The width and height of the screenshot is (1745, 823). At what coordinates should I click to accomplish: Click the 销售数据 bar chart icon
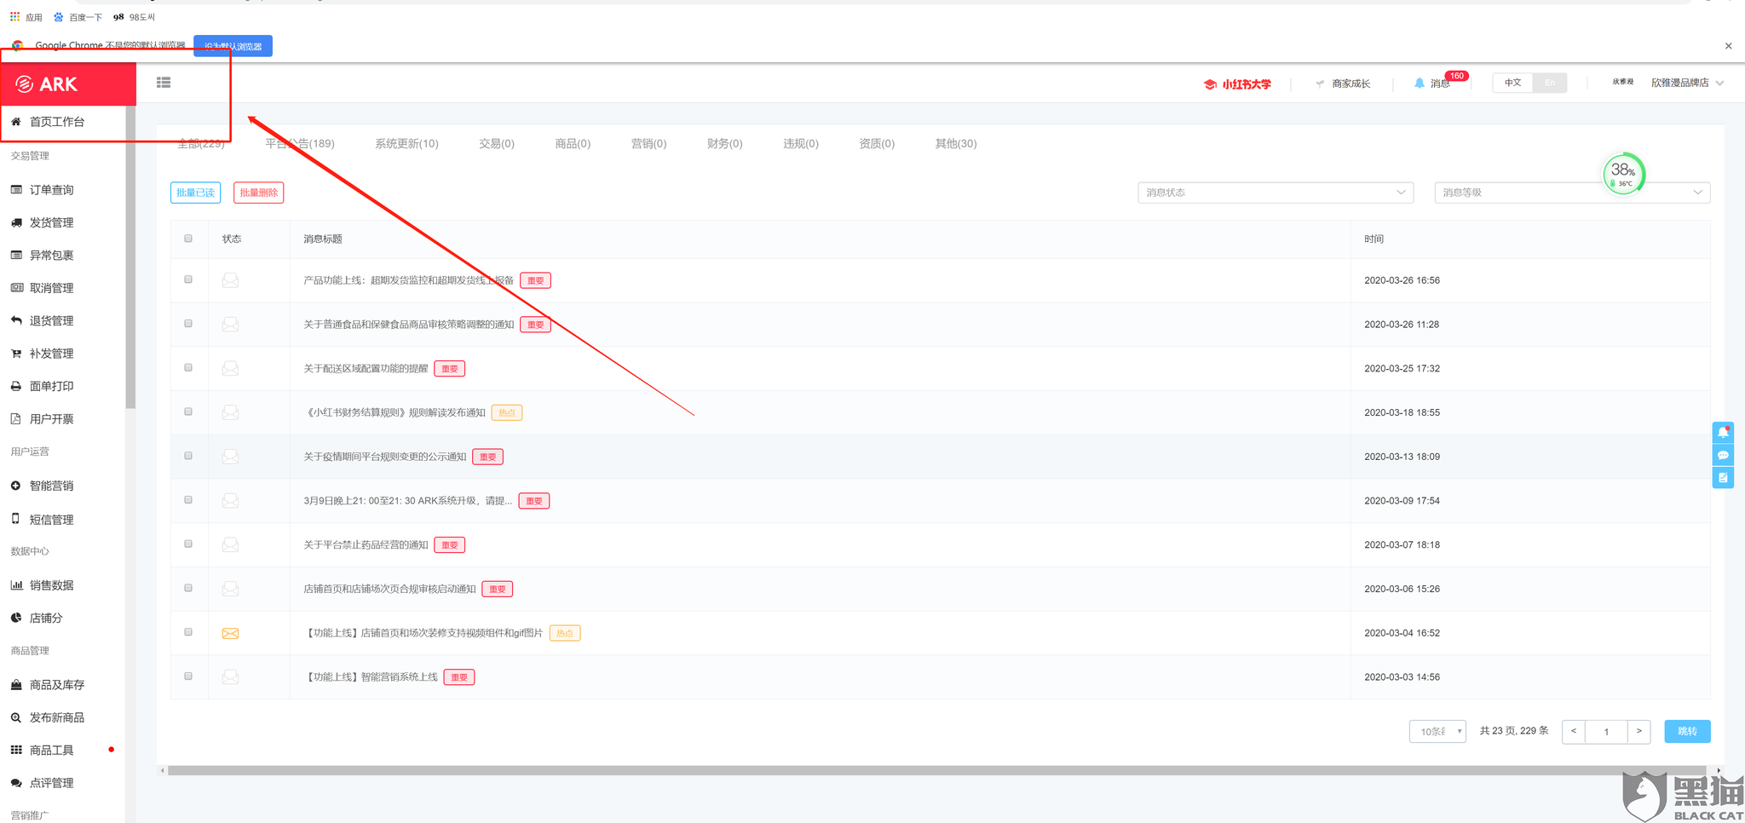click(x=16, y=585)
